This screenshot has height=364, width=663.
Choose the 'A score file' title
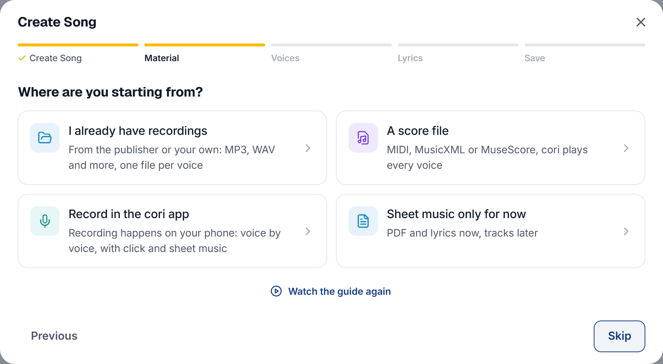pyautogui.click(x=418, y=131)
